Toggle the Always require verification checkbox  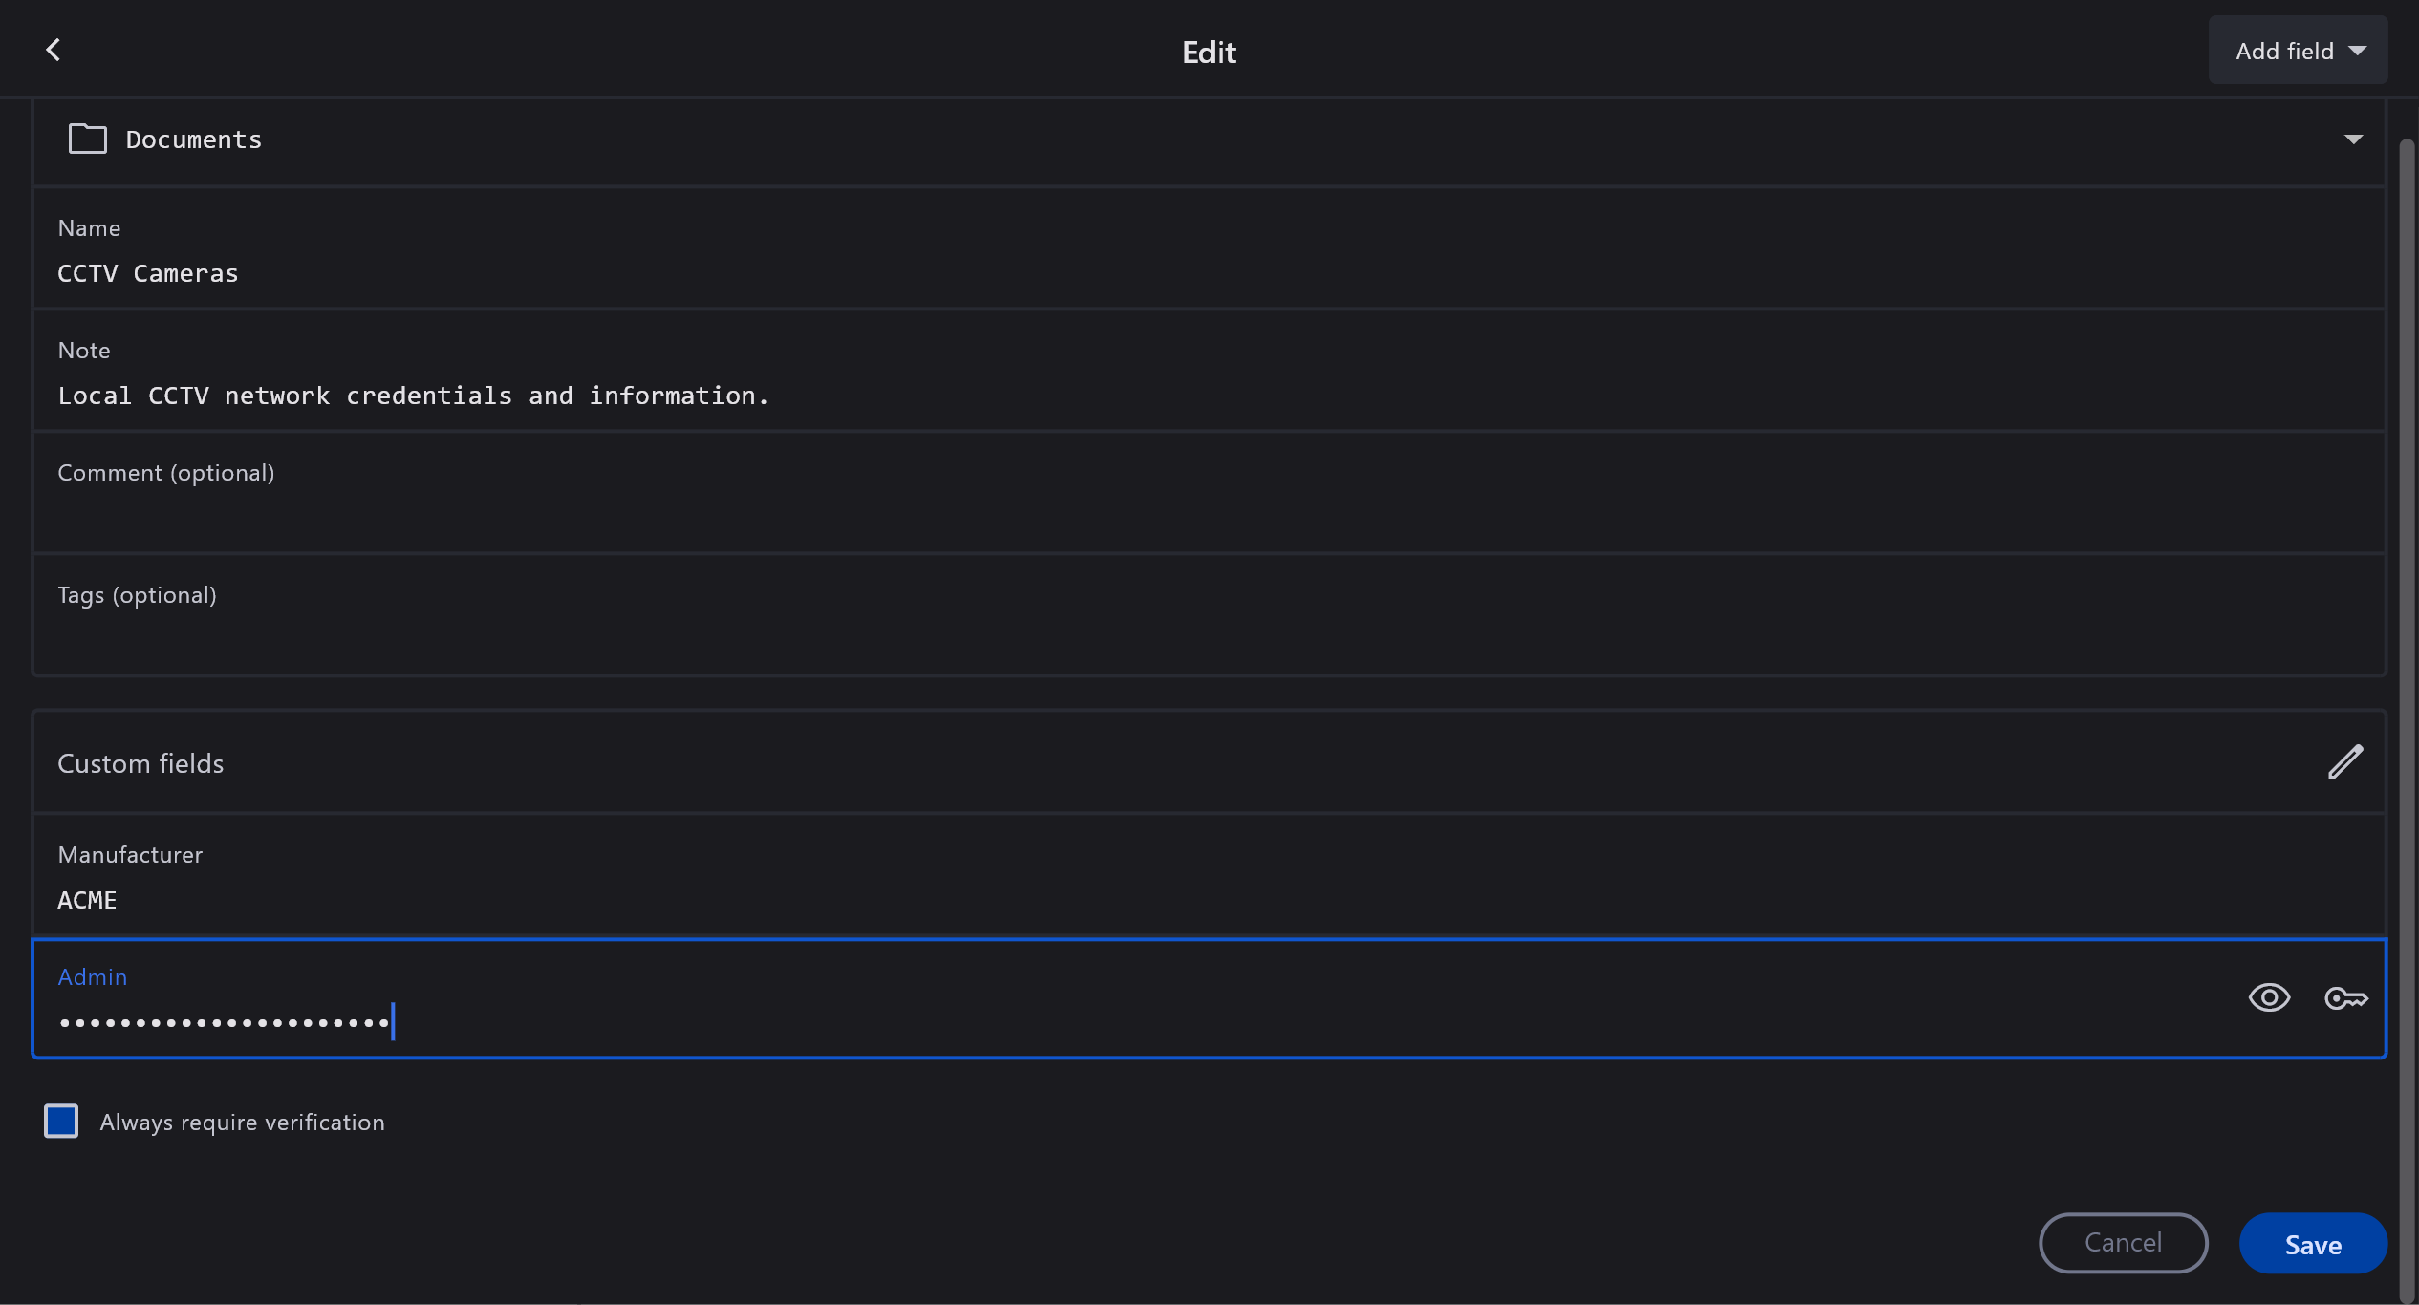(x=61, y=1121)
